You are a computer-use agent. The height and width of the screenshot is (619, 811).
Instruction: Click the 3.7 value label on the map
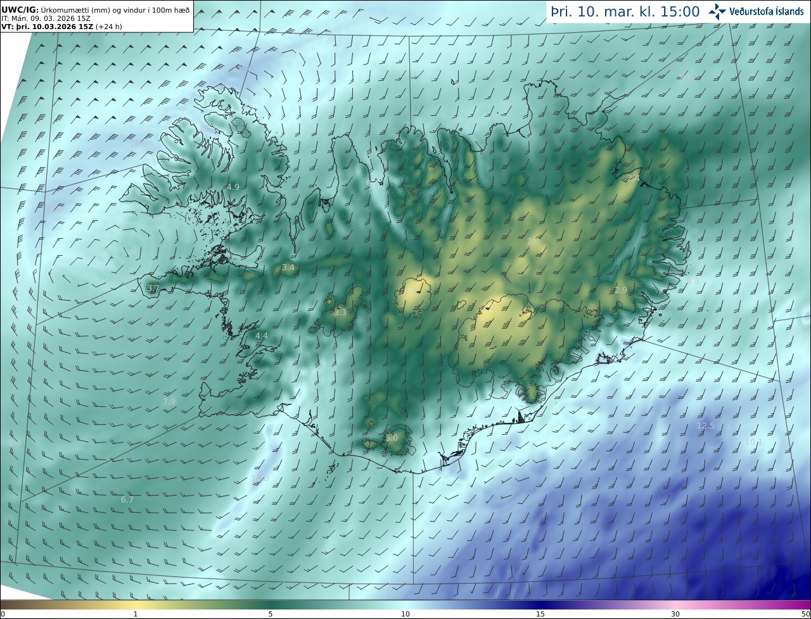click(153, 288)
